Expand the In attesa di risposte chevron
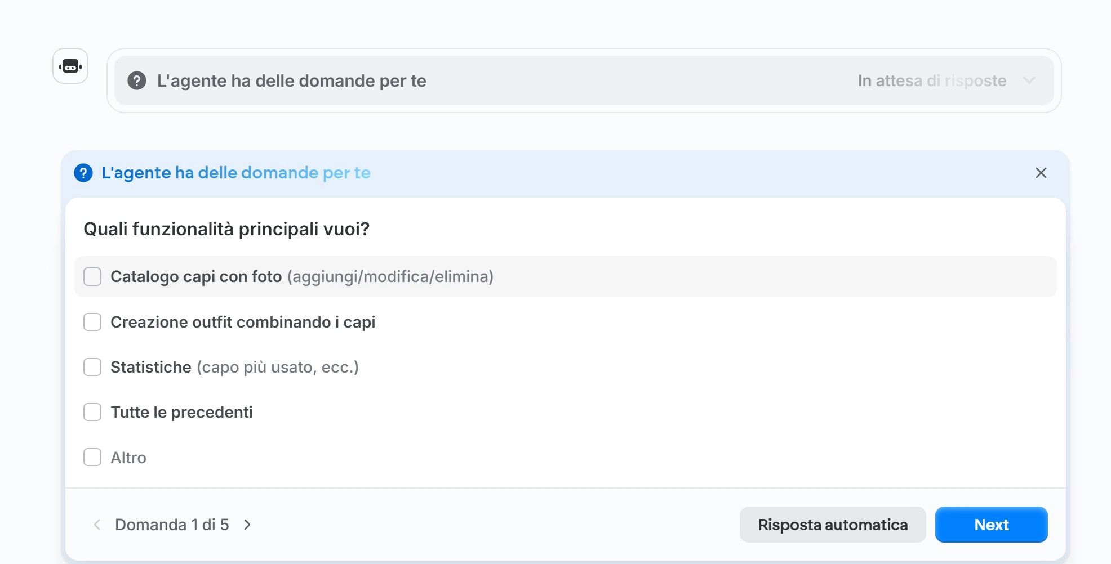 [1029, 80]
